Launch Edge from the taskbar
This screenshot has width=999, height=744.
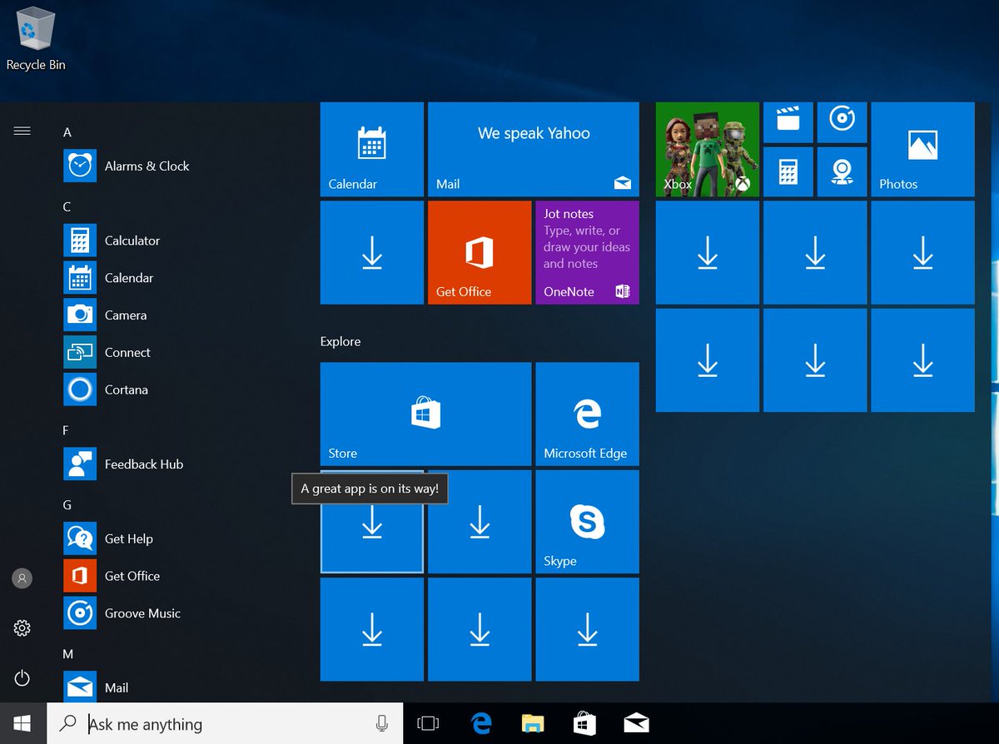(x=481, y=723)
